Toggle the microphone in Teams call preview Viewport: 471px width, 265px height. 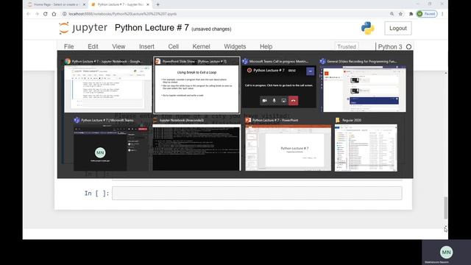(275, 101)
